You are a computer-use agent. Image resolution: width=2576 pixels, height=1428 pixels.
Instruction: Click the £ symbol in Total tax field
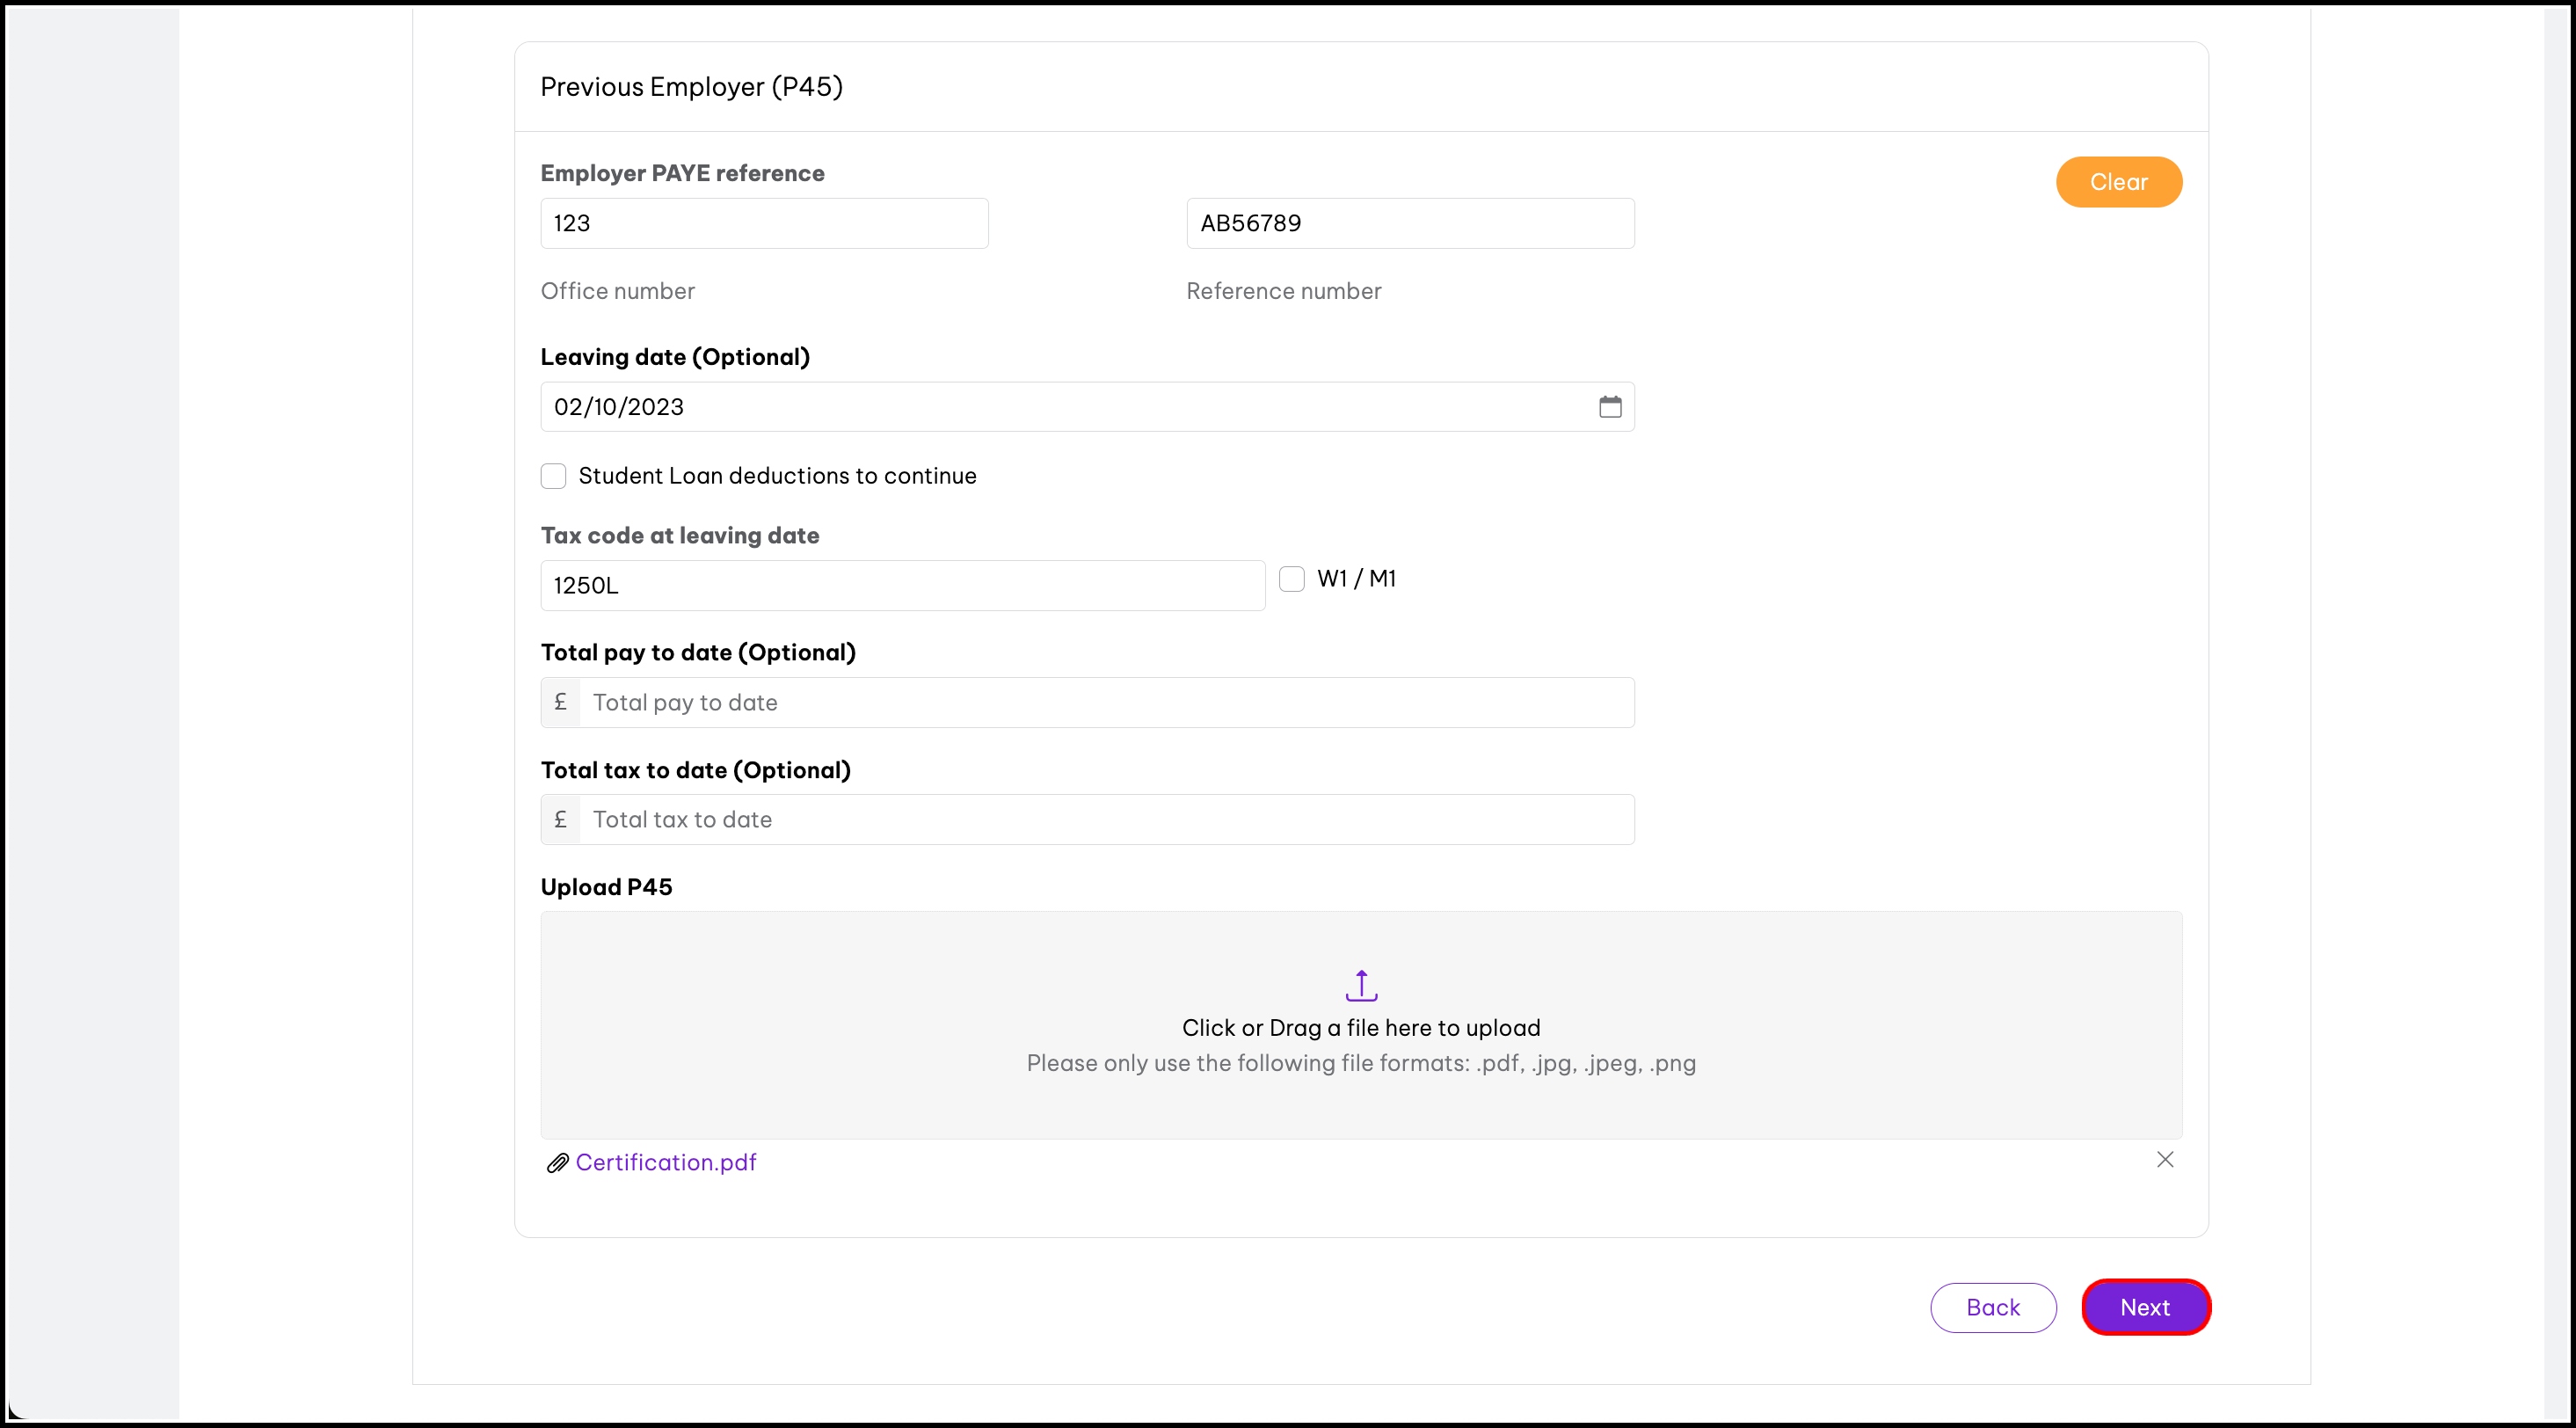click(x=561, y=820)
